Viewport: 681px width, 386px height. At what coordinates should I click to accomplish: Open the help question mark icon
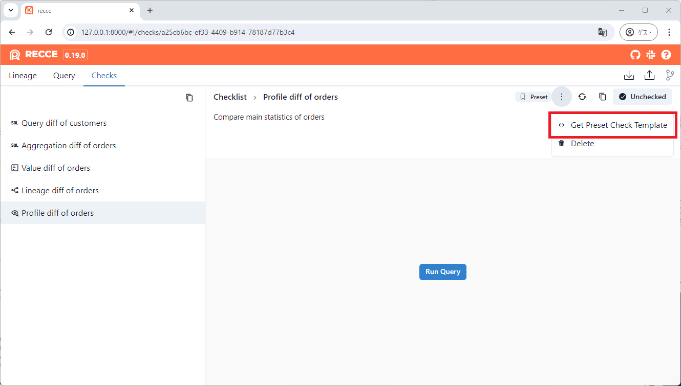pyautogui.click(x=666, y=55)
